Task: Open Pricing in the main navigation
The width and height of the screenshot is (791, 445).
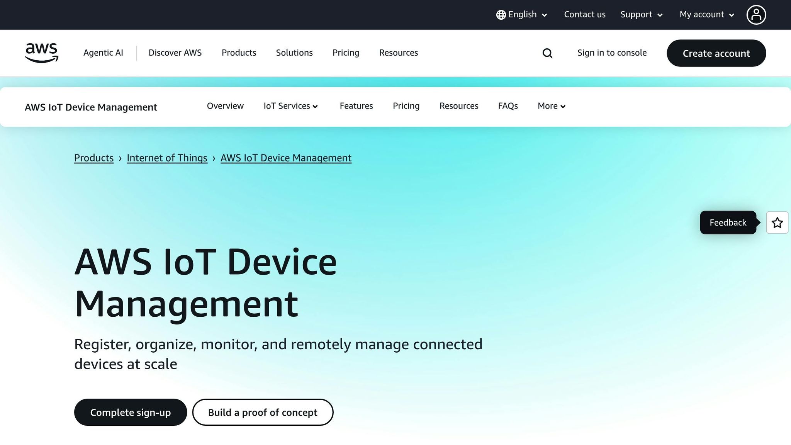Action: tap(346, 53)
